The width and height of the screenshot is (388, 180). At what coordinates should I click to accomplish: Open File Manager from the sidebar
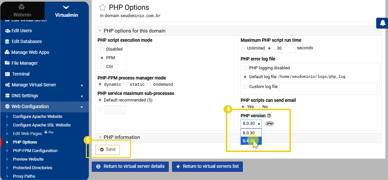(x=25, y=63)
